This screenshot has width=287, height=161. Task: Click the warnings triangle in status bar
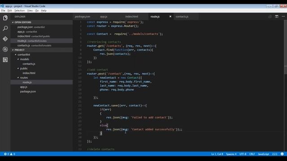[11, 154]
